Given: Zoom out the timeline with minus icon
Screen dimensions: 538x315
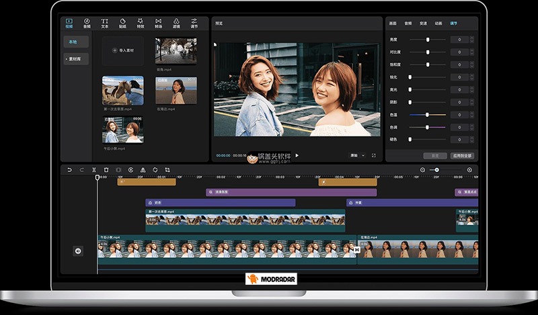Looking at the screenshot, I should 422,170.
